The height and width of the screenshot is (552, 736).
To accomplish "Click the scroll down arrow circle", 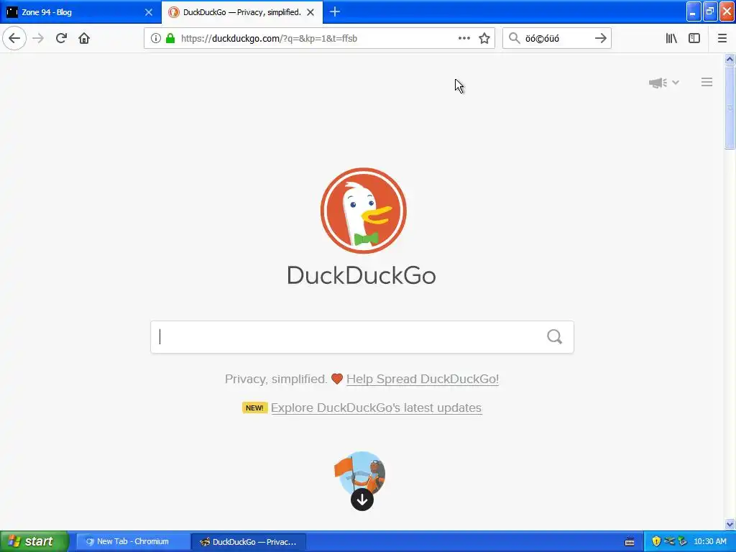I will pyautogui.click(x=362, y=500).
